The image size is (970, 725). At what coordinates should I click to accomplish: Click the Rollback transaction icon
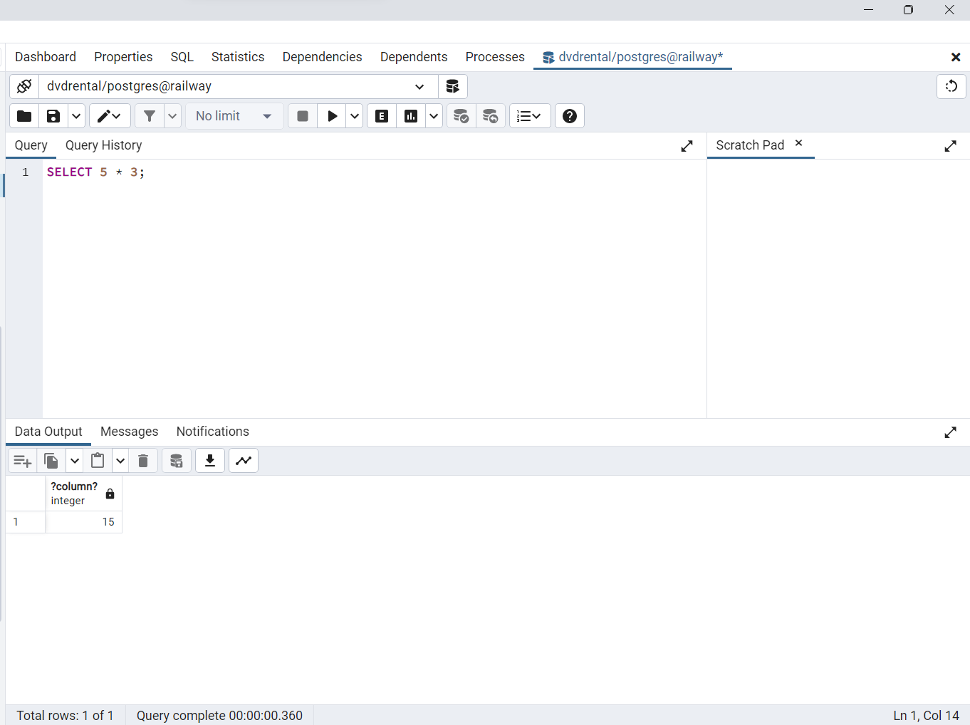(x=491, y=116)
